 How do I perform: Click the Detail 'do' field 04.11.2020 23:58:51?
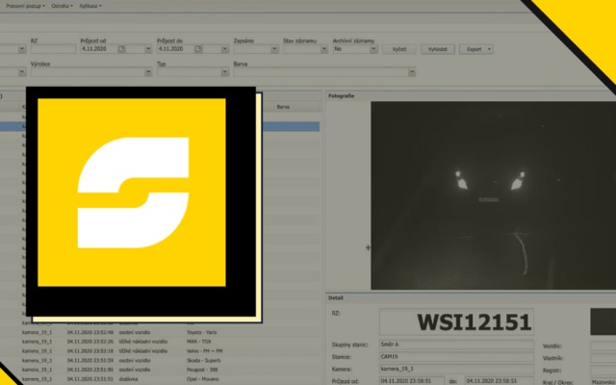point(499,381)
